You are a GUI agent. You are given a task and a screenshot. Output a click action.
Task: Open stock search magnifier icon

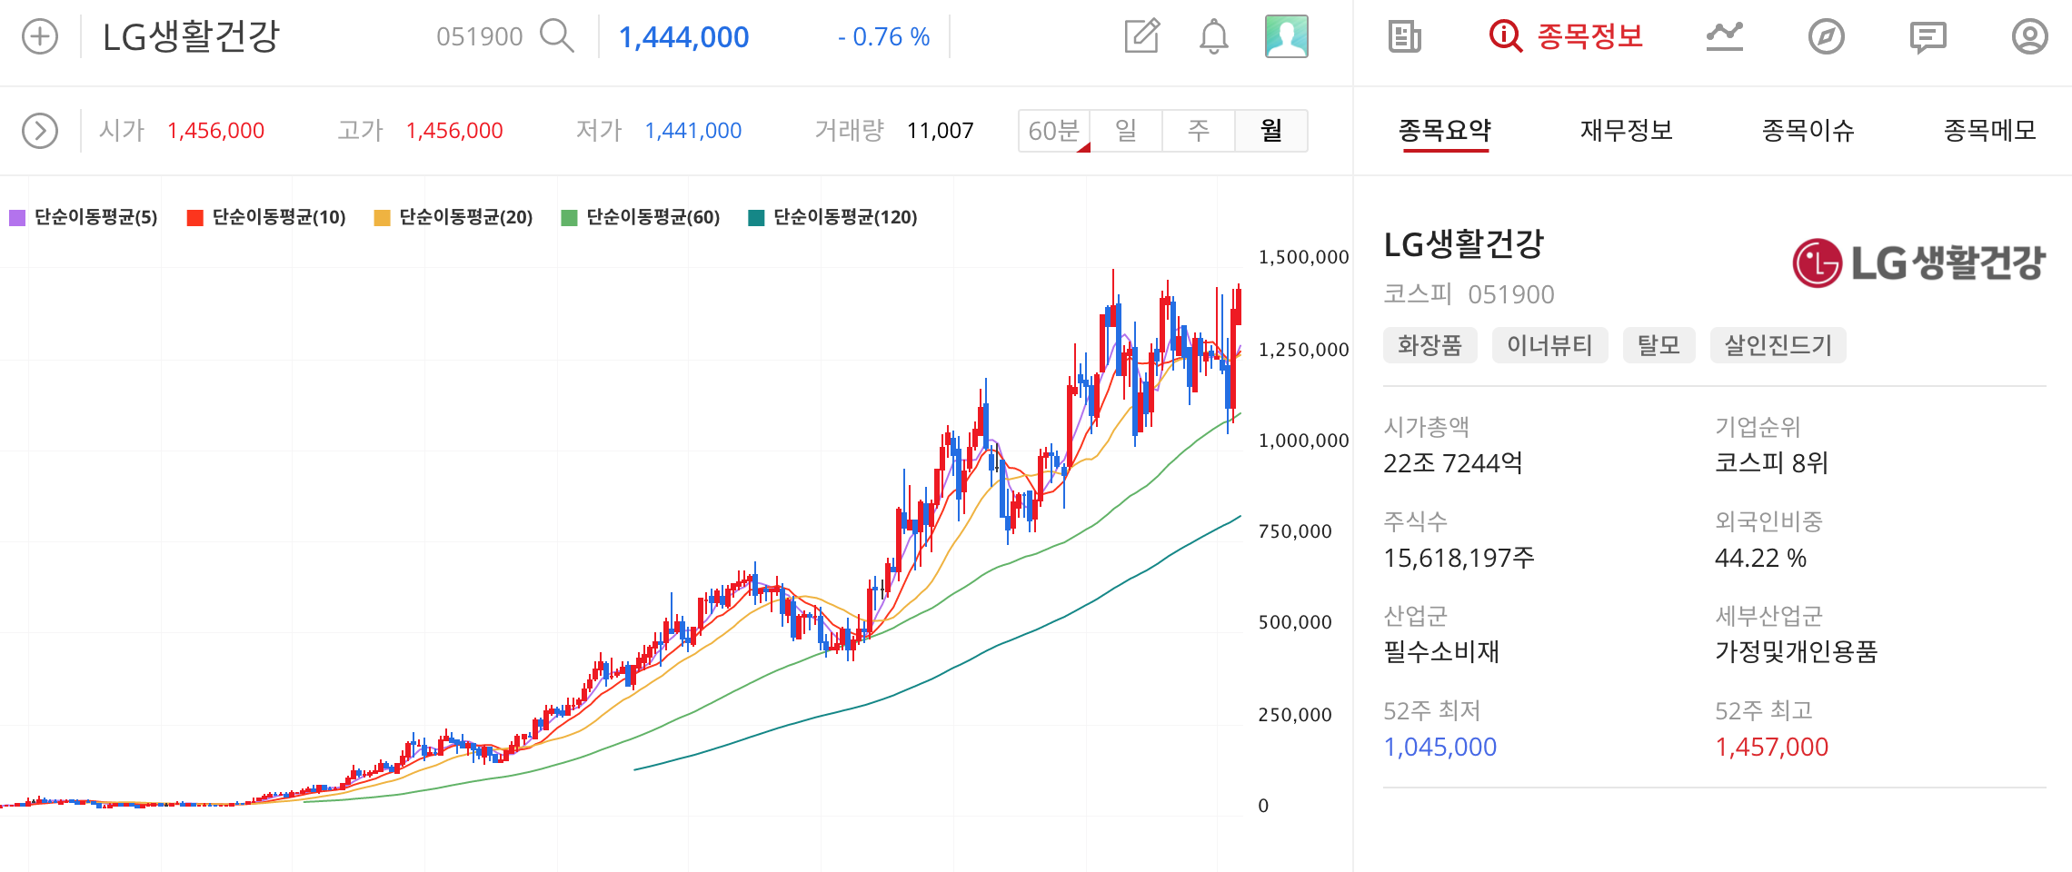[557, 36]
